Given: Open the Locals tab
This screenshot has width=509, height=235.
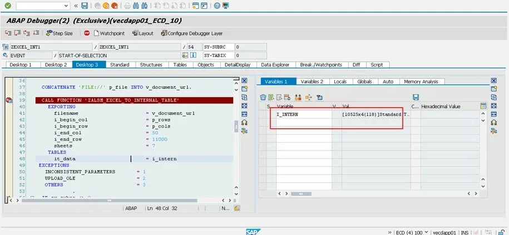Looking at the screenshot, I should pos(340,82).
